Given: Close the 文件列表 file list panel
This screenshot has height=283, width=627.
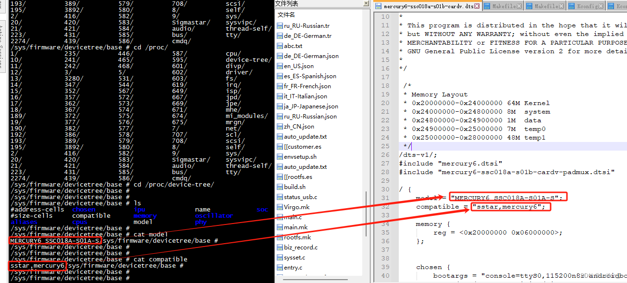Looking at the screenshot, I should click(365, 4).
